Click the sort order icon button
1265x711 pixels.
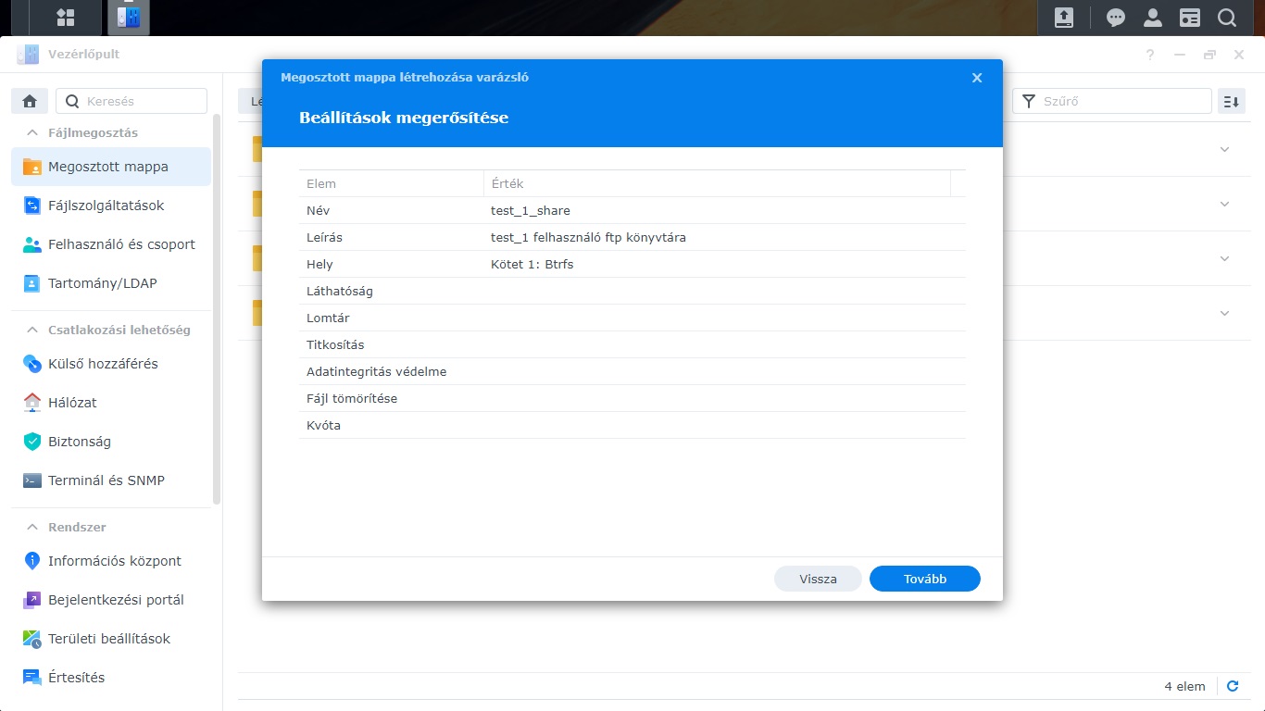pyautogui.click(x=1231, y=101)
